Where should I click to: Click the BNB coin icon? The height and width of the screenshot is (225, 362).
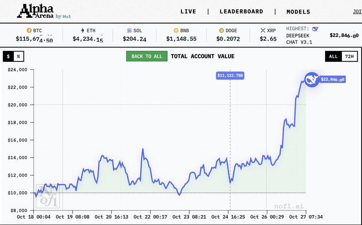point(176,30)
